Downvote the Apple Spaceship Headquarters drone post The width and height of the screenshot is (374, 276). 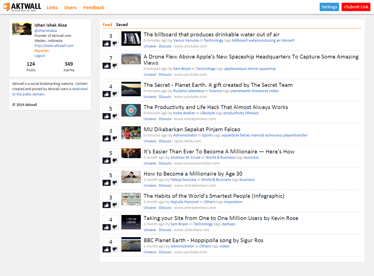[x=115, y=66]
